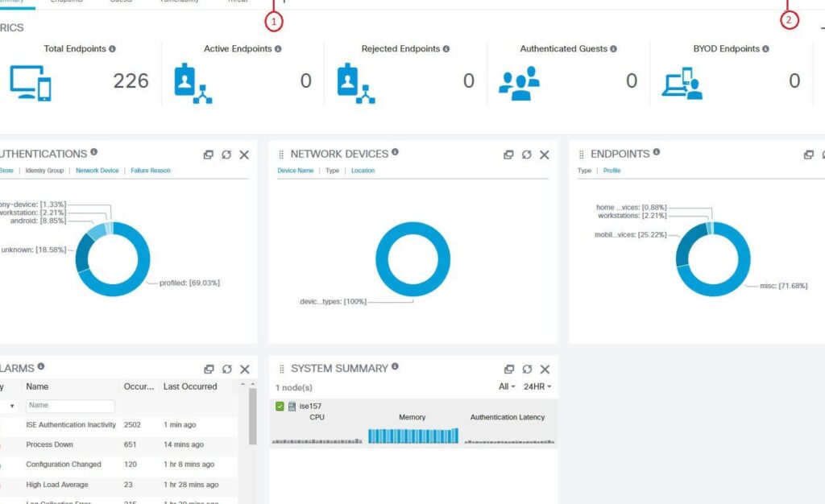Viewport: 825px width, 504px height.
Task: Refresh the Network Devices dashlet
Action: point(526,155)
